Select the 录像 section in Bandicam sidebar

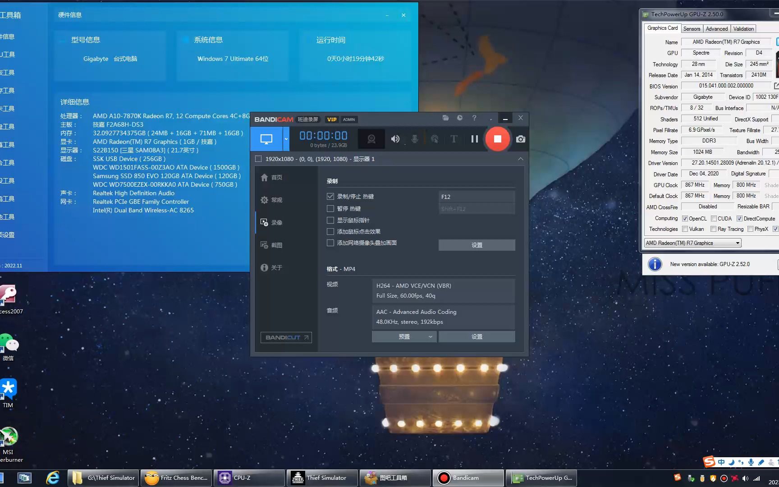(276, 222)
